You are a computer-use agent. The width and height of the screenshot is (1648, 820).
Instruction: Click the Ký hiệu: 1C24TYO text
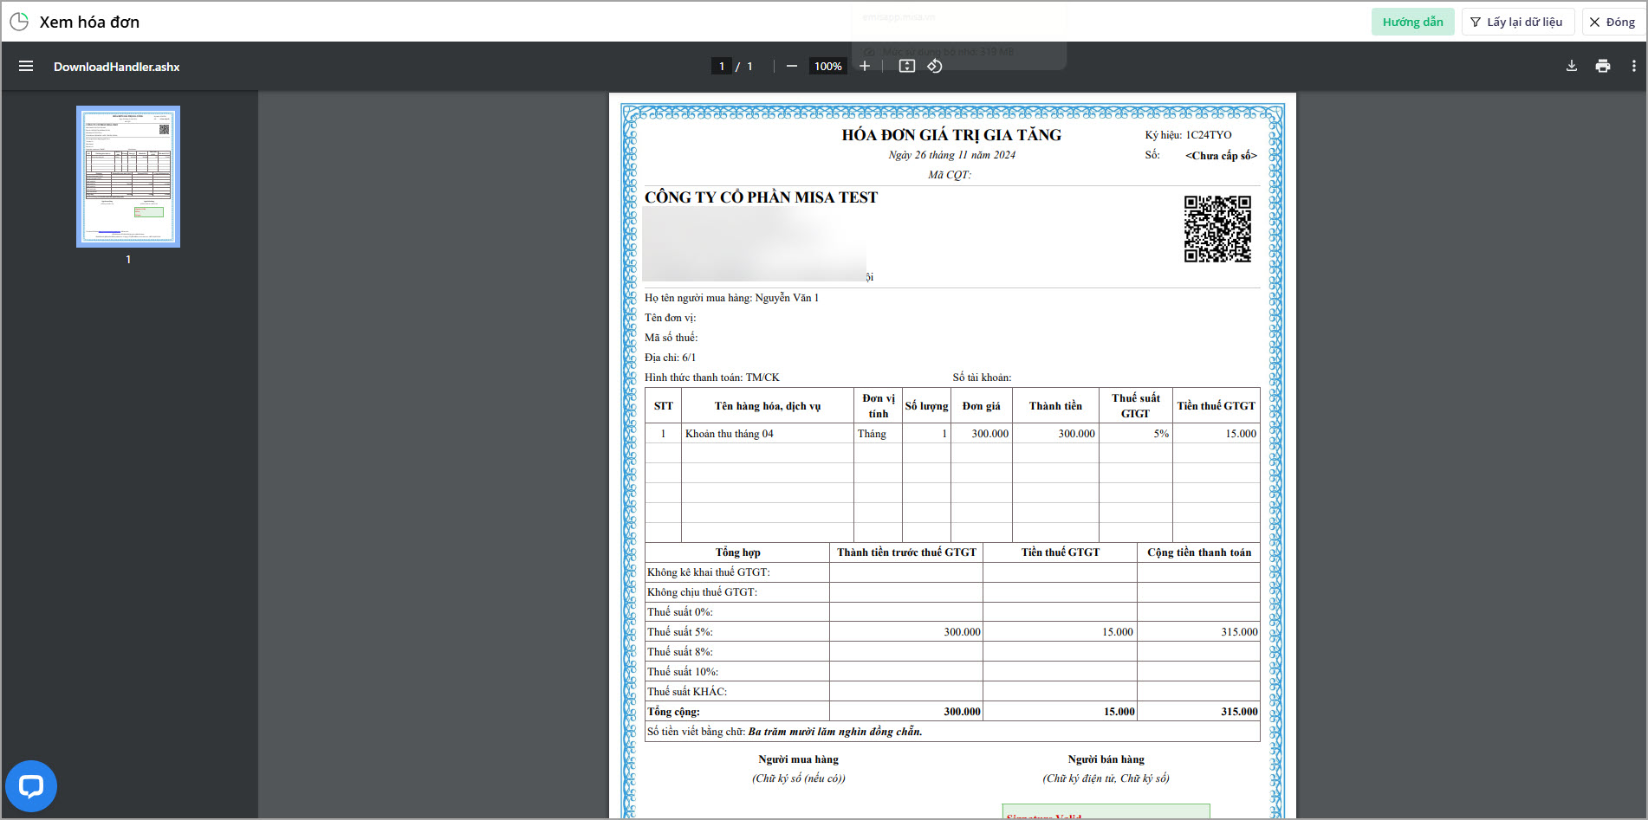tap(1188, 135)
